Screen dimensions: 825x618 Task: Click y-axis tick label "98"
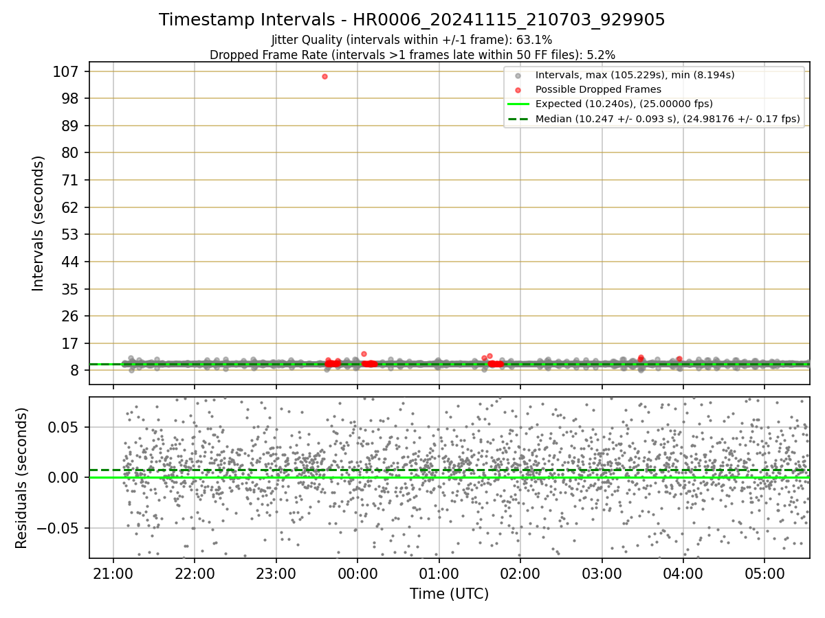coord(71,98)
